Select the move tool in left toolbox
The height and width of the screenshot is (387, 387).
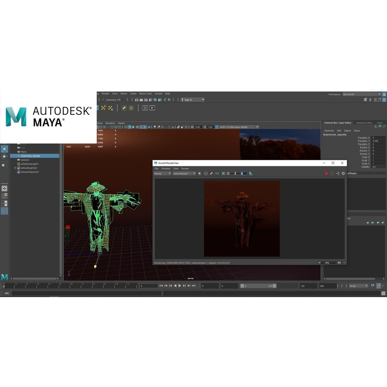click(4, 149)
